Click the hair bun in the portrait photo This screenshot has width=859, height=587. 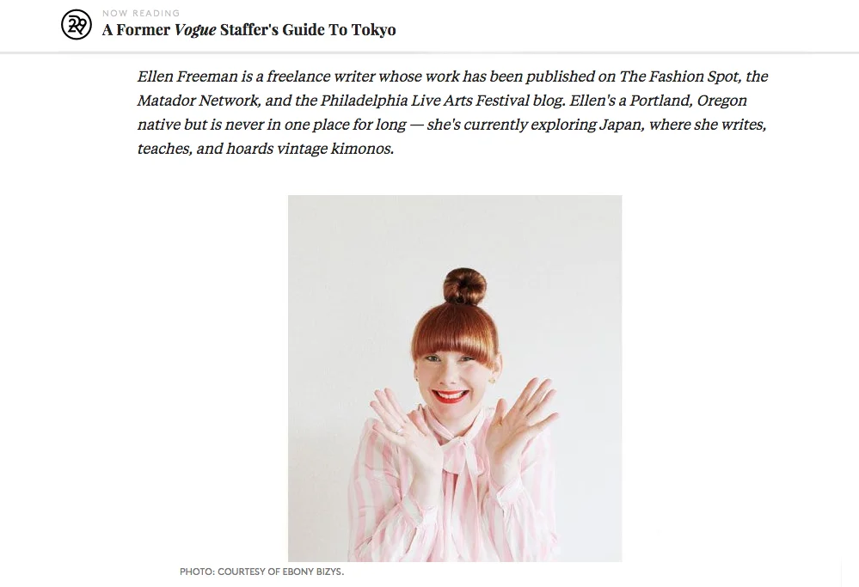pyautogui.click(x=464, y=285)
